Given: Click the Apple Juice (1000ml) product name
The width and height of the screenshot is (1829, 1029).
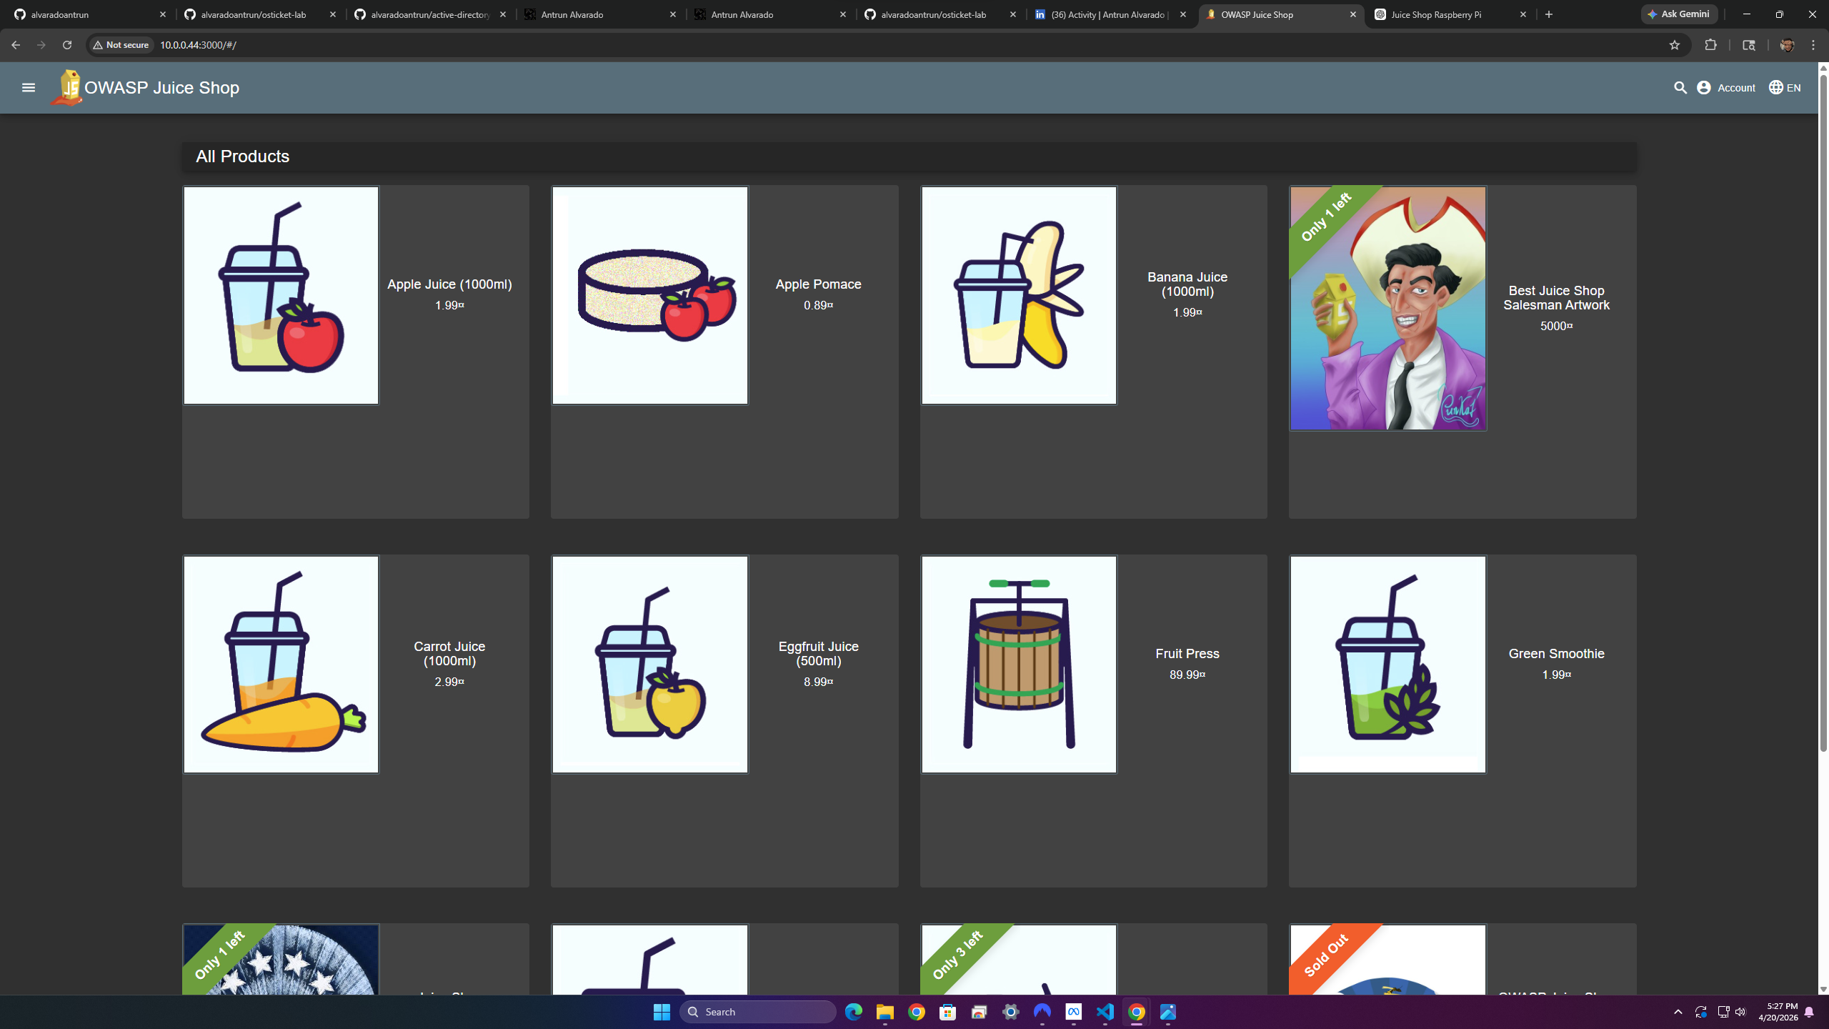Looking at the screenshot, I should tap(449, 284).
